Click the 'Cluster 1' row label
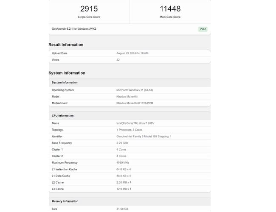Screen dimensions: 276x212 point(57,149)
